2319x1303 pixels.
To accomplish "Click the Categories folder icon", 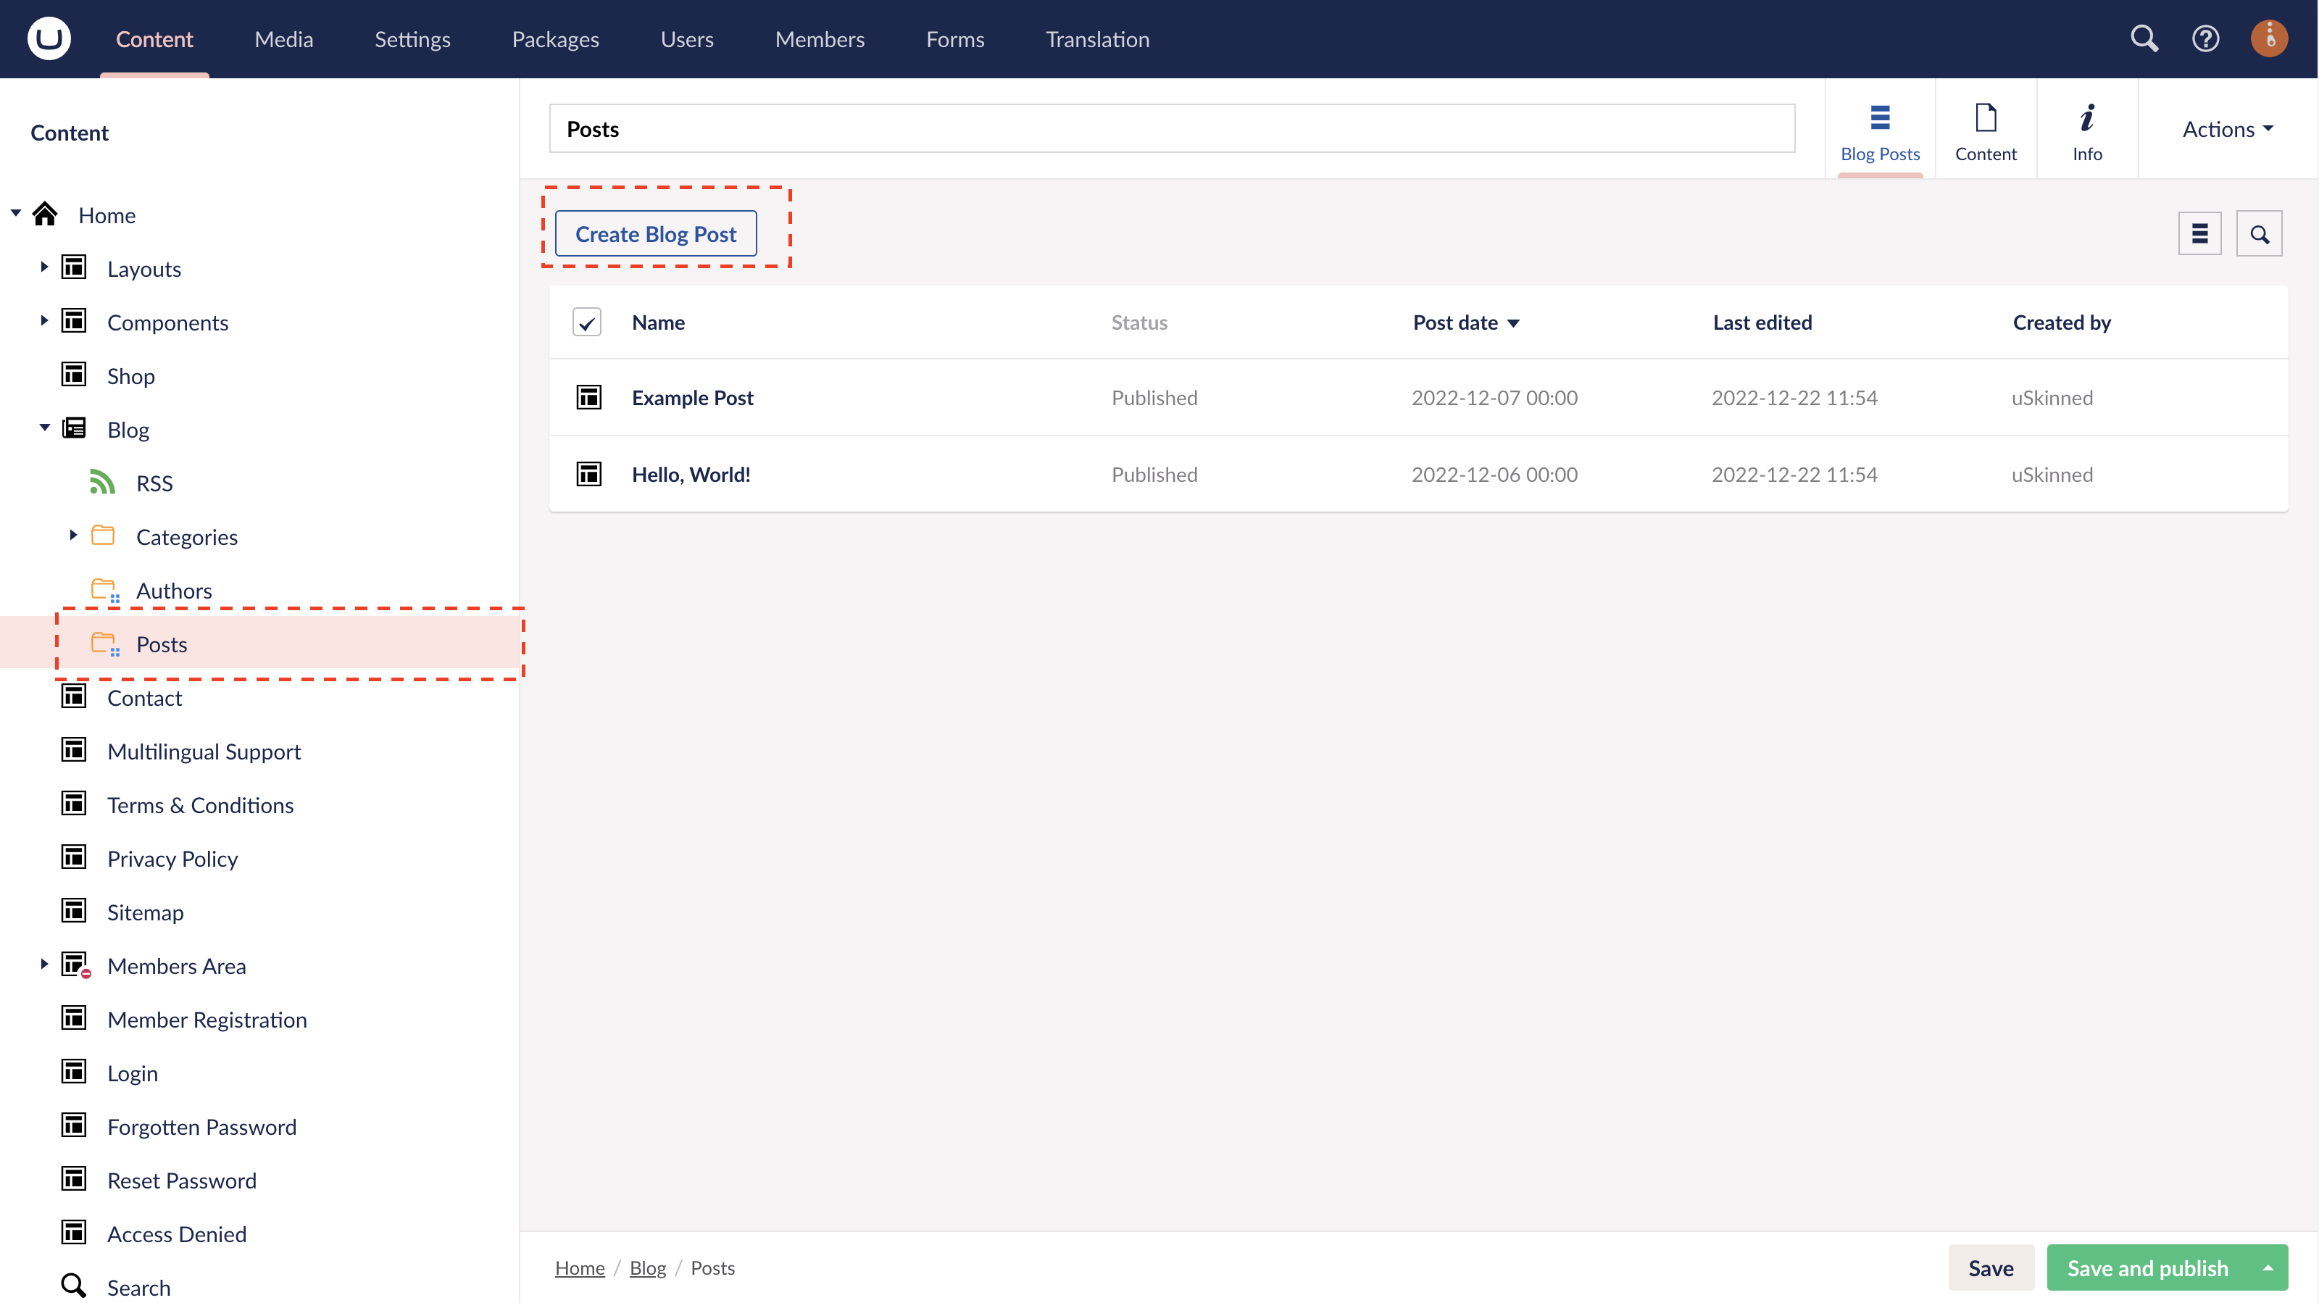I will (103, 536).
